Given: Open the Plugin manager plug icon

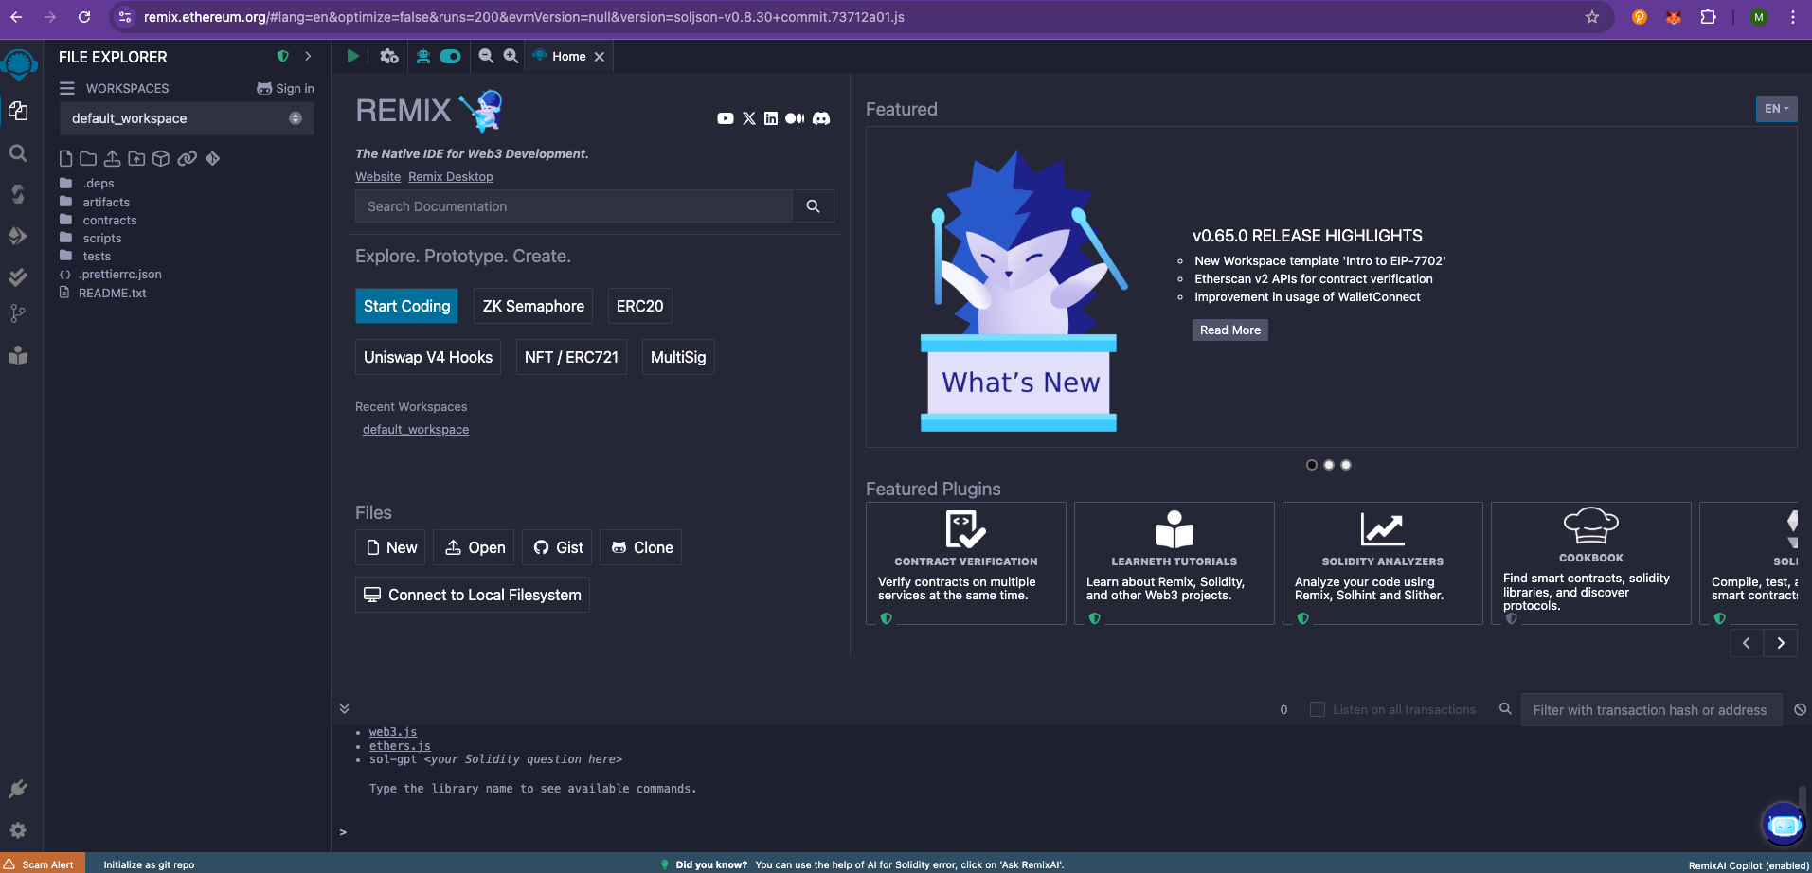Looking at the screenshot, I should pyautogui.click(x=18, y=789).
